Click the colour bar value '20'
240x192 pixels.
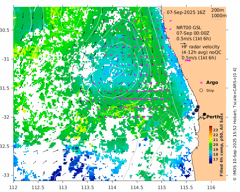tap(215, 145)
